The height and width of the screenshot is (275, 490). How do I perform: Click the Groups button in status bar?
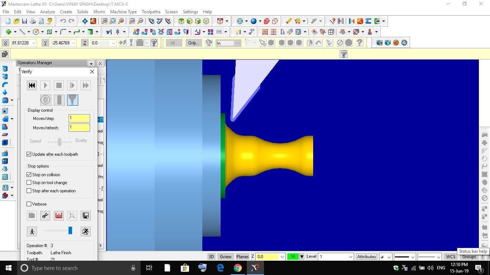(x=469, y=257)
